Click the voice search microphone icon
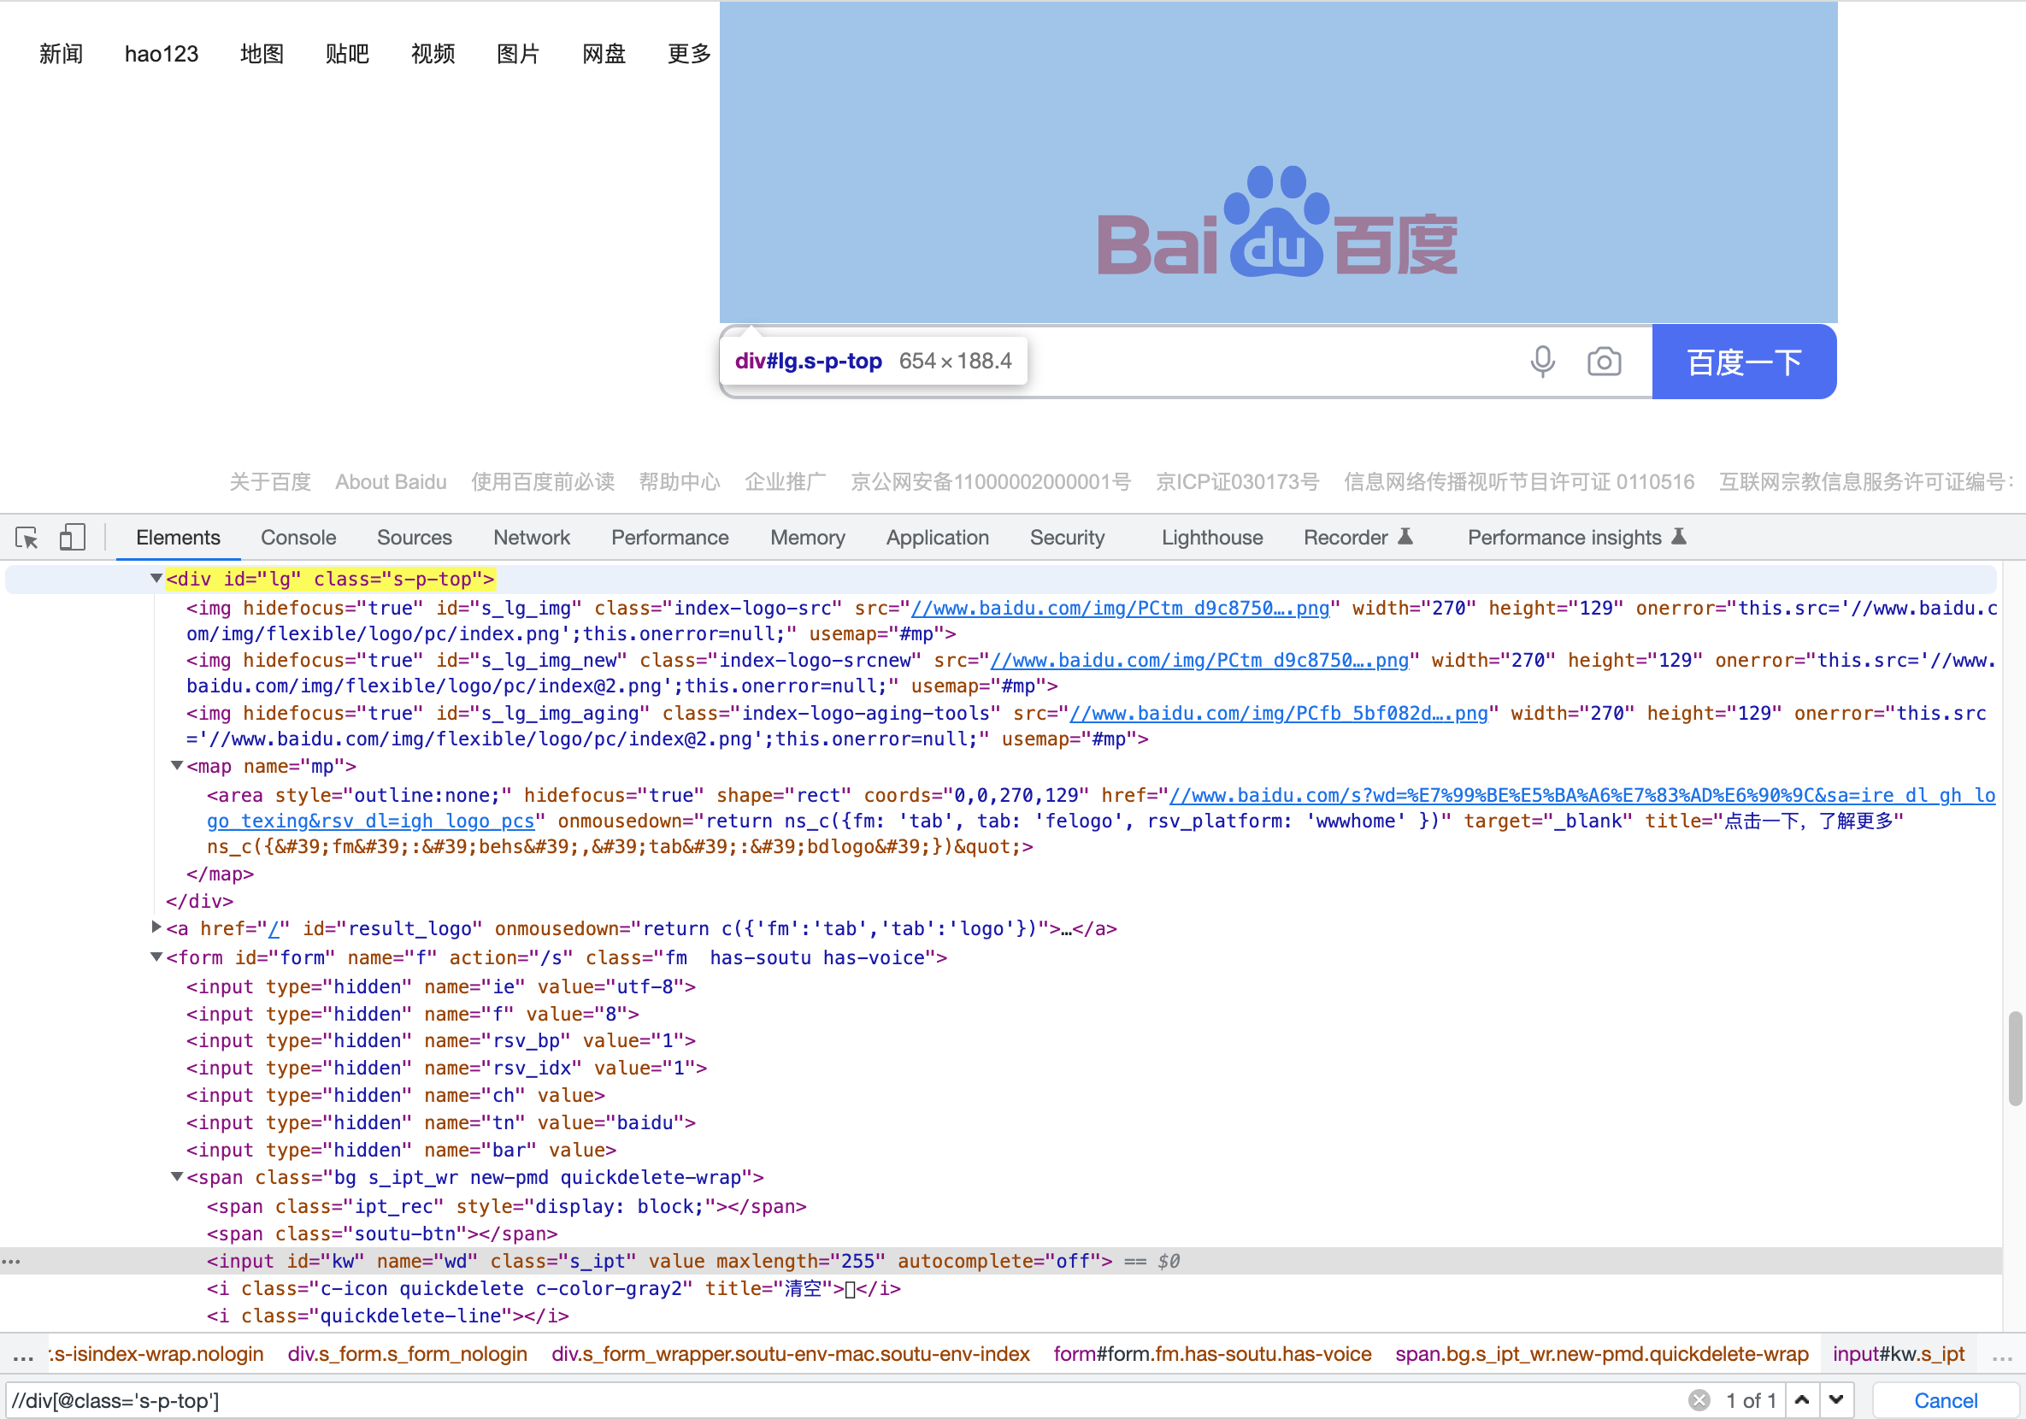The image size is (2026, 1419). [x=1541, y=362]
